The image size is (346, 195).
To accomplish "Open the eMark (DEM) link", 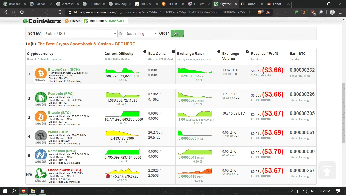I will pos(59,132).
